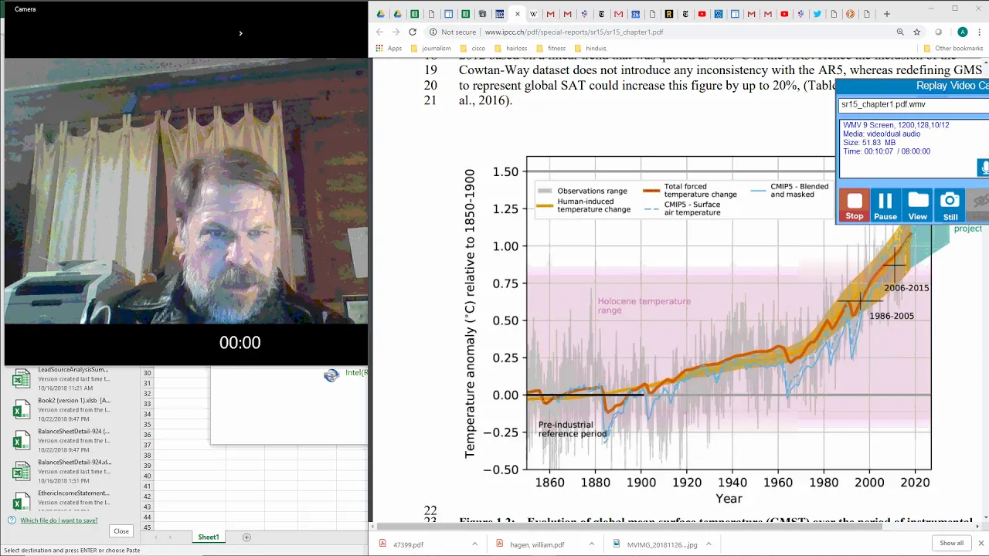
Task: Click the 1986-2005 chart annotation
Action: tap(892, 316)
